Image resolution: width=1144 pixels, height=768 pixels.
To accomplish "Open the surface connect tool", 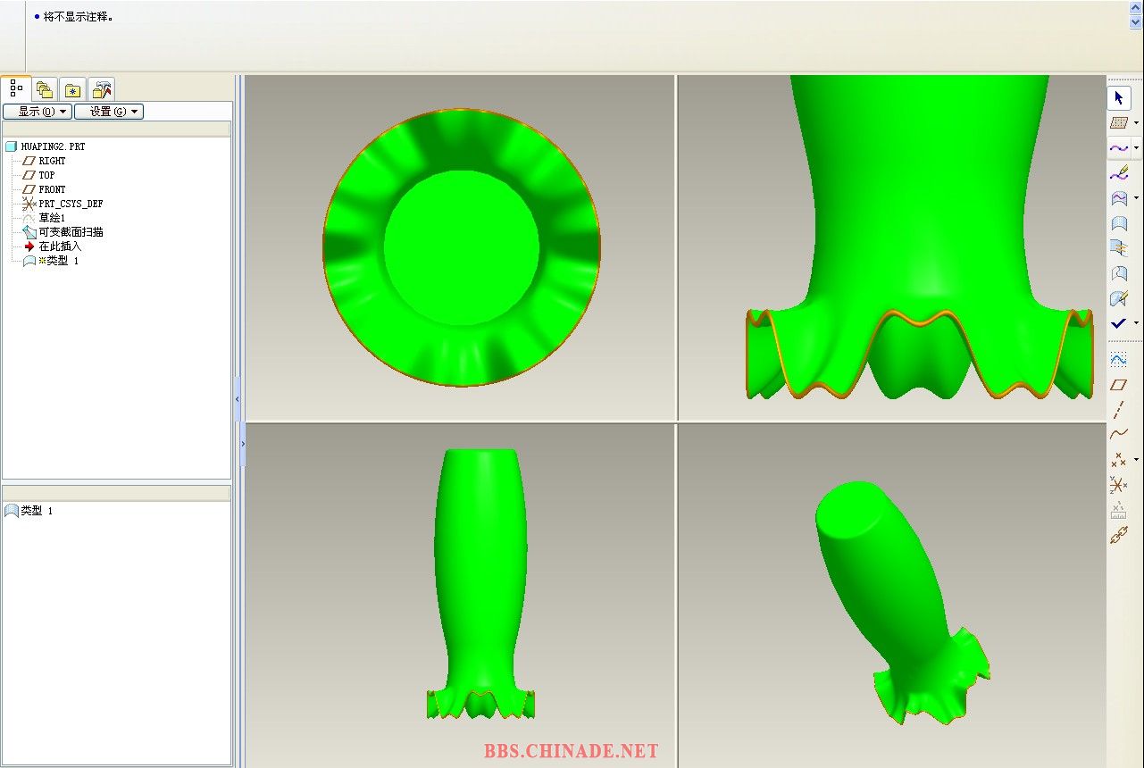I will point(1118,248).
